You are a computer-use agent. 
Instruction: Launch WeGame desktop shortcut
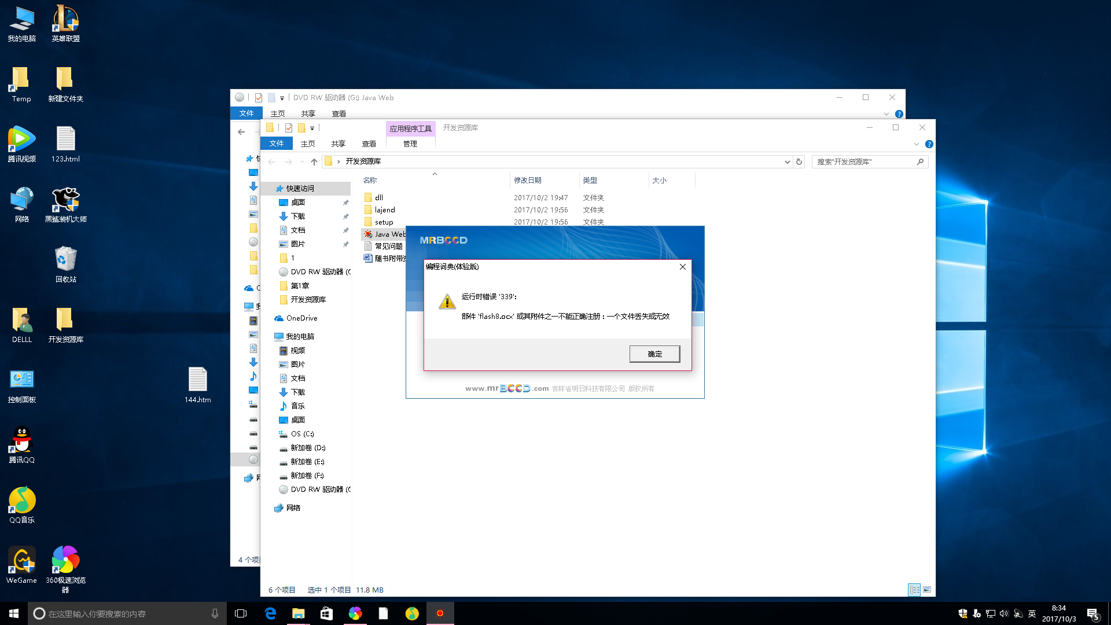(x=22, y=566)
